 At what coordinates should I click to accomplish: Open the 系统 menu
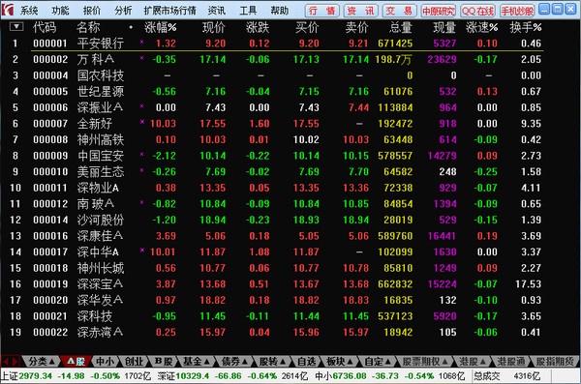(29, 11)
